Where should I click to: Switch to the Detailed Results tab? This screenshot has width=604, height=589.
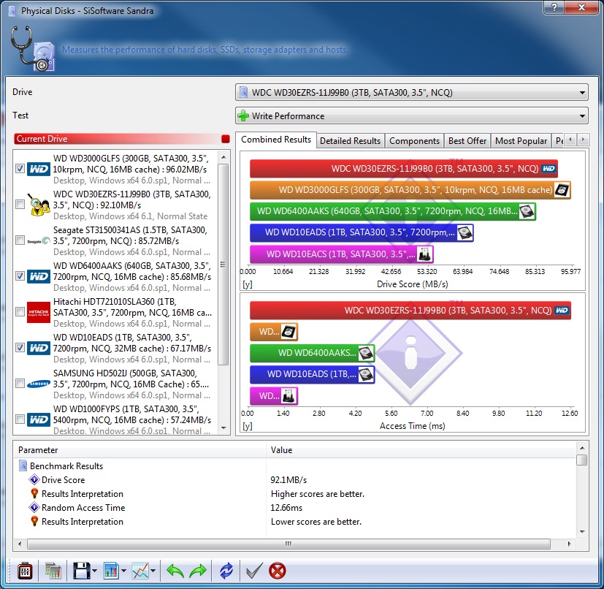click(350, 141)
